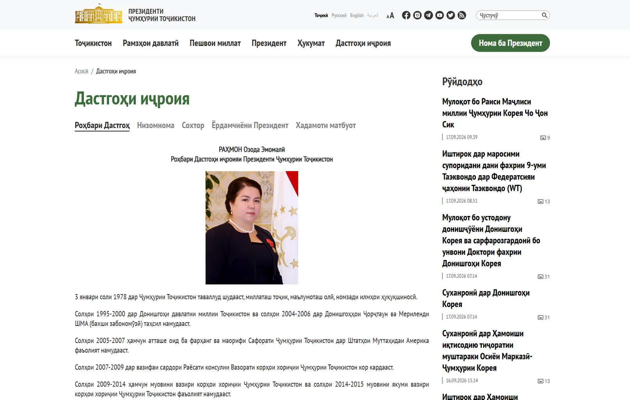Click the Нома ба Президент button

point(510,43)
